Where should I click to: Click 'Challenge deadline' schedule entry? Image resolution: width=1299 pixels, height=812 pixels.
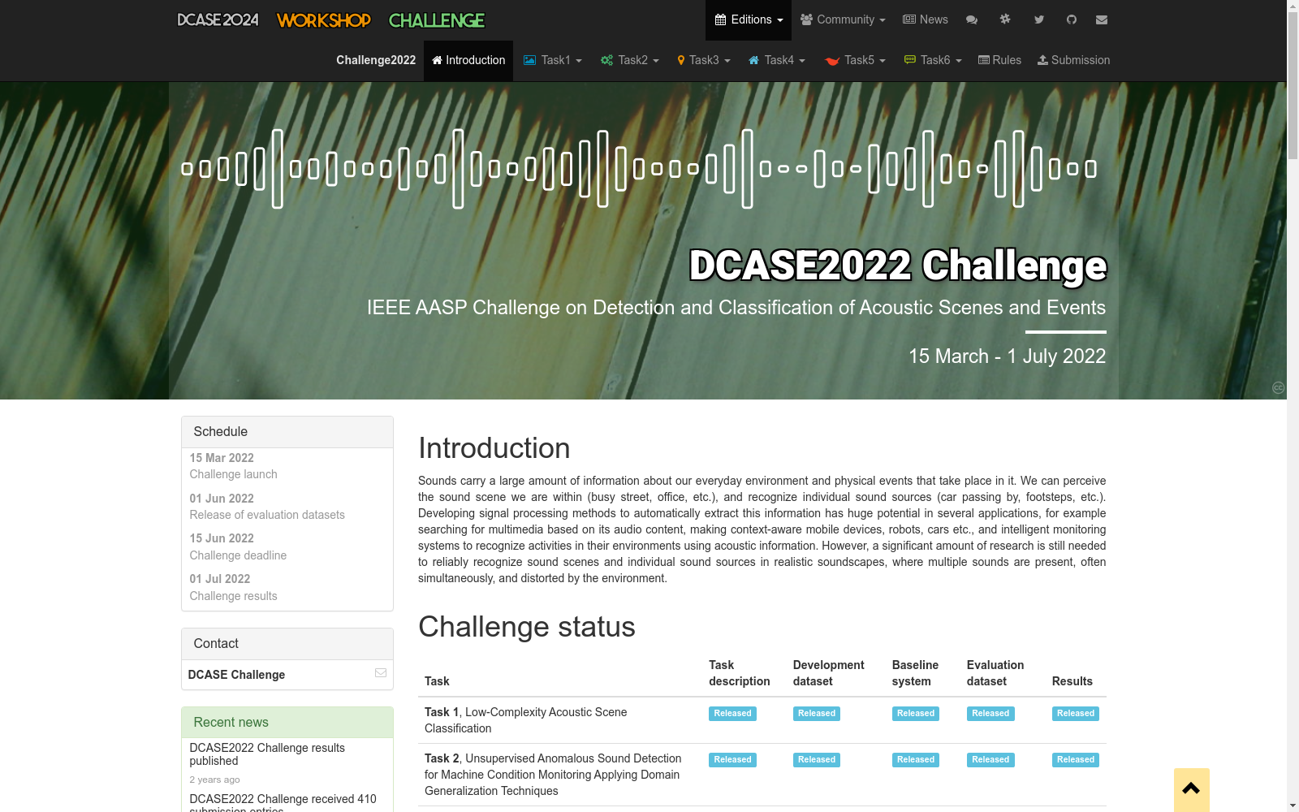point(238,555)
